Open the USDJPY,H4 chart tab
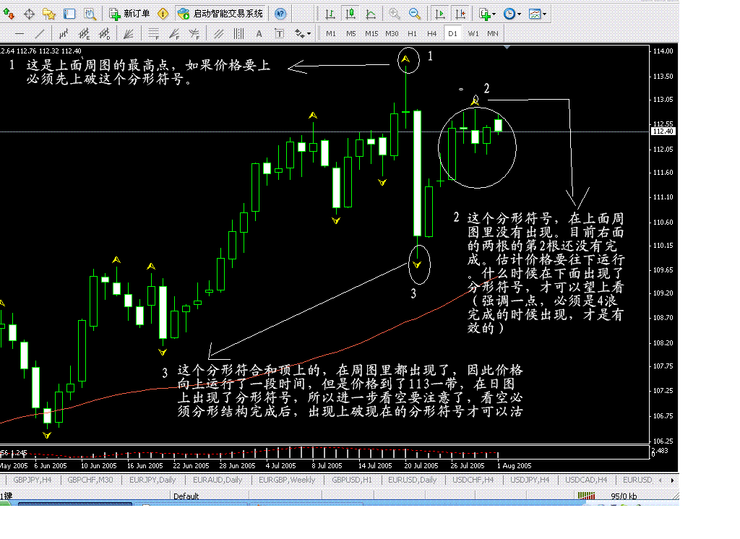This screenshot has width=740, height=539. pos(530,480)
